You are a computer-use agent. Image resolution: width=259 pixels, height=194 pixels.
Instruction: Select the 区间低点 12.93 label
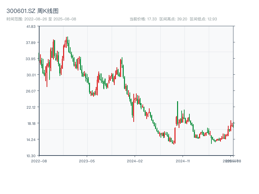203,19
